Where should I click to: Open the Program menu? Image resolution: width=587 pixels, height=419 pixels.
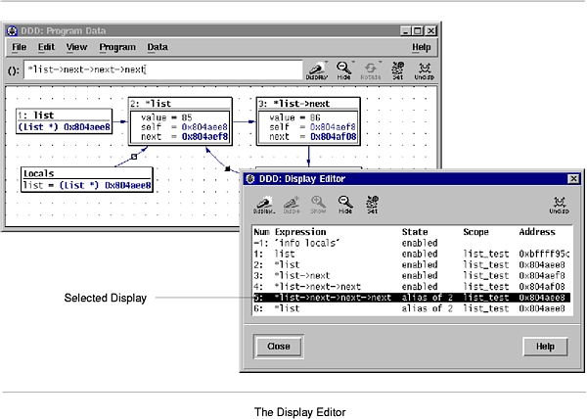pyautogui.click(x=117, y=47)
